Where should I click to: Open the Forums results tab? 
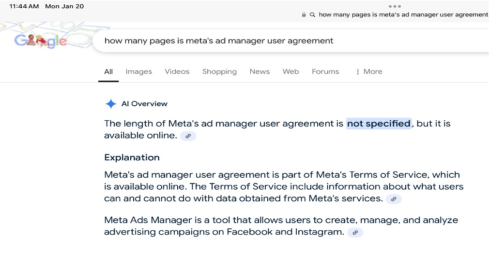pyautogui.click(x=325, y=71)
